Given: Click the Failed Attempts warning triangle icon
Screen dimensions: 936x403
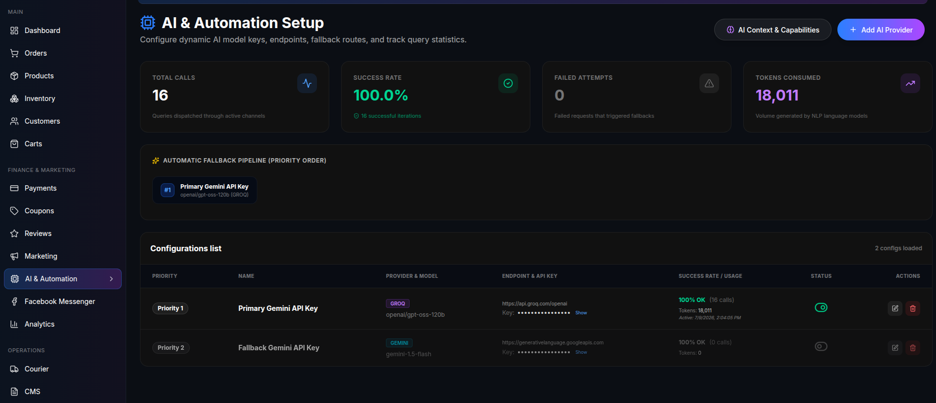Looking at the screenshot, I should [709, 83].
